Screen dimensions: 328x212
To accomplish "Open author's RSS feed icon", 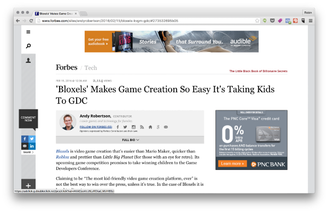I will pos(142,127).
